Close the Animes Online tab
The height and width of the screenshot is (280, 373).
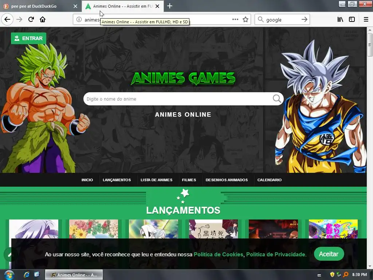157,6
